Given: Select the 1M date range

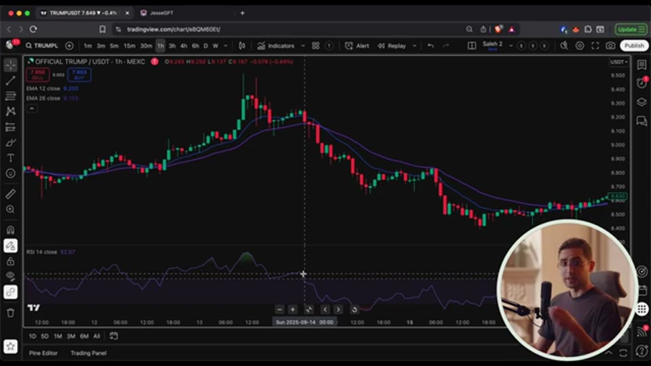Looking at the screenshot, I should tap(58, 336).
